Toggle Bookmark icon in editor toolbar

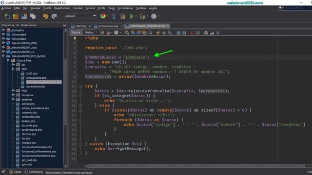[x=170, y=33]
